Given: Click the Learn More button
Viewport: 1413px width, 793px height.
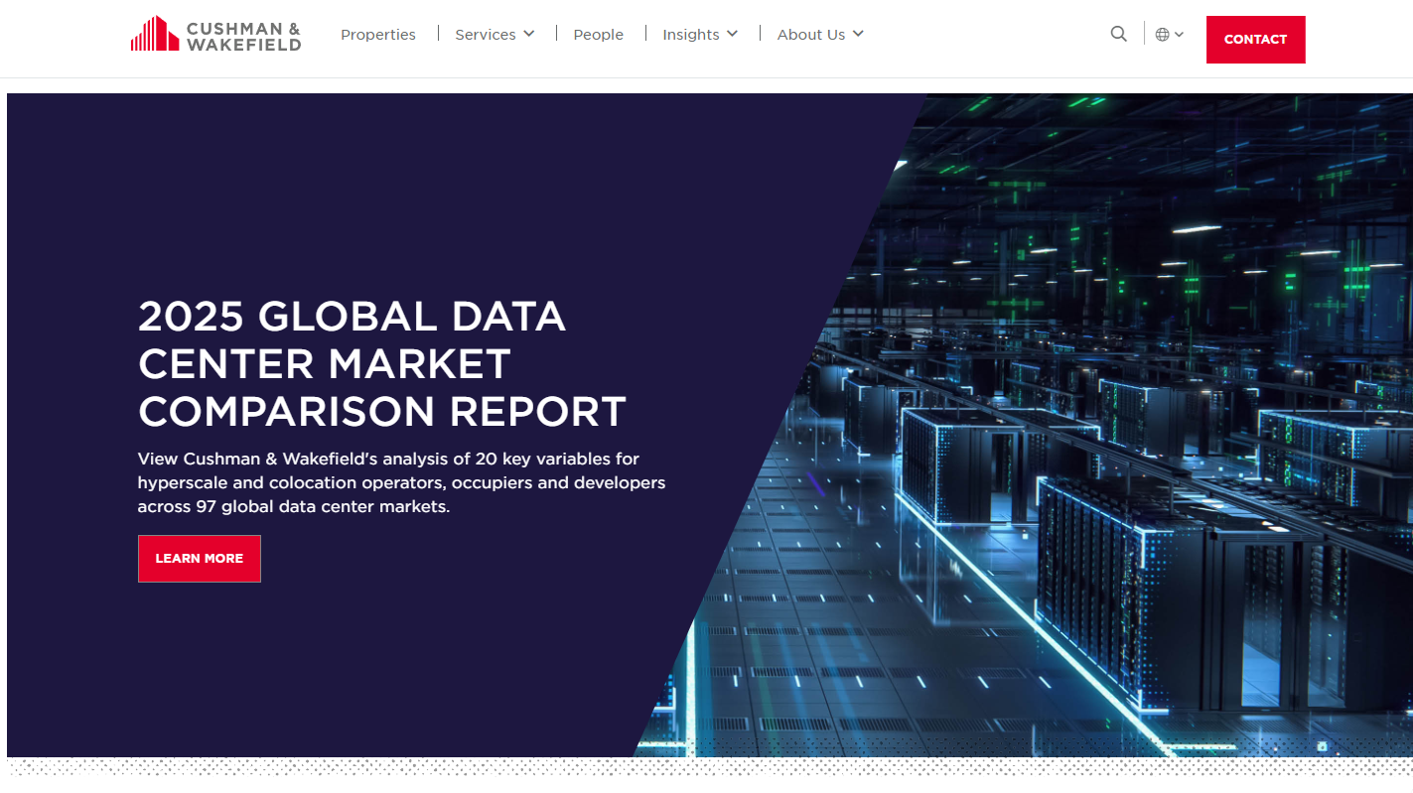Looking at the screenshot, I should (x=200, y=559).
